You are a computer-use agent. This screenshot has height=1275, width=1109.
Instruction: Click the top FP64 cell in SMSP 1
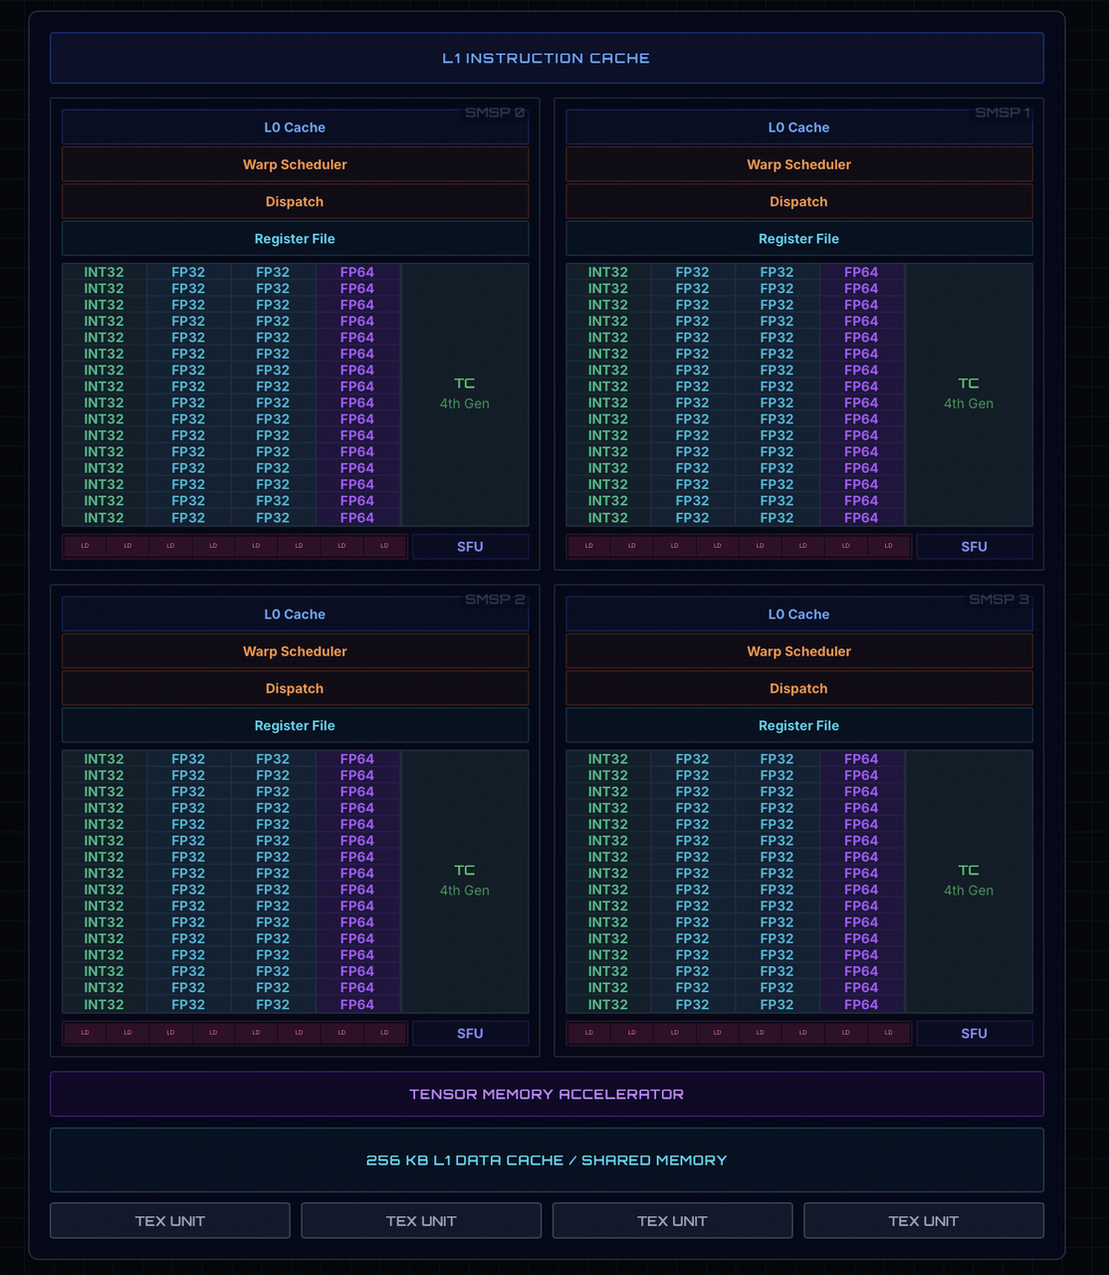[861, 272]
